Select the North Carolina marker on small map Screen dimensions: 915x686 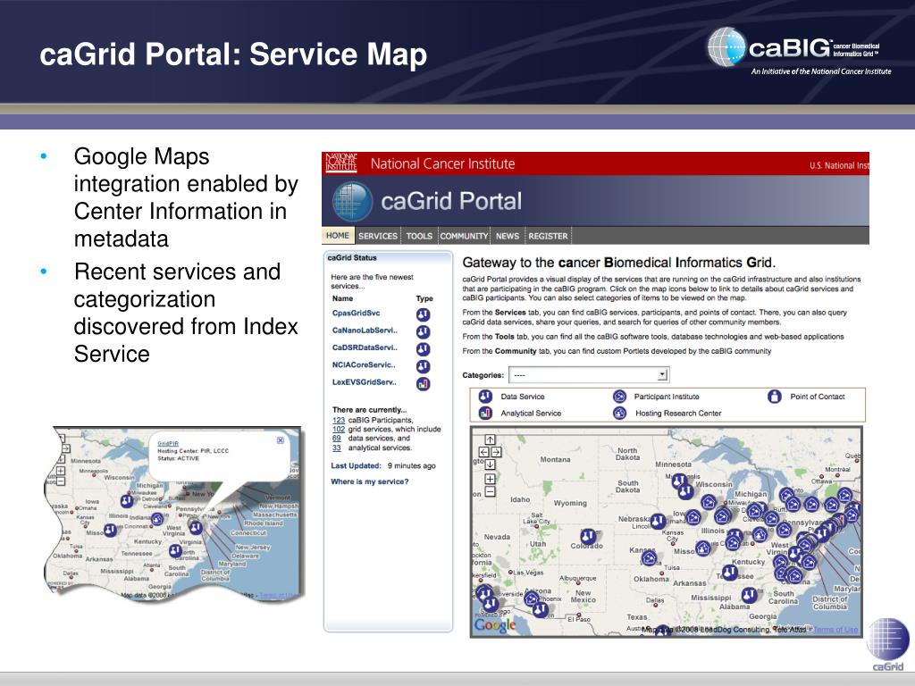point(175,550)
